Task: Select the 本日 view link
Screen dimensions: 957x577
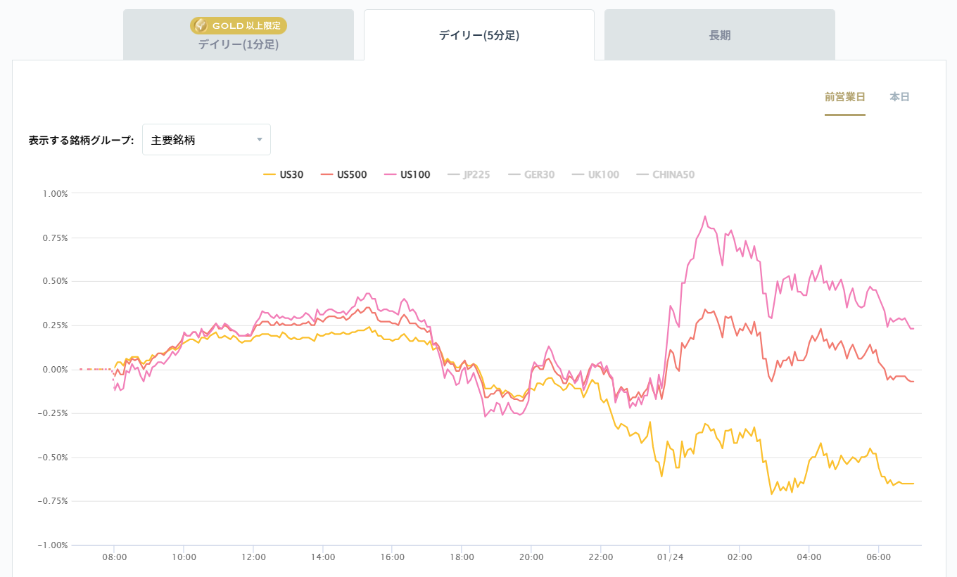Action: 899,97
